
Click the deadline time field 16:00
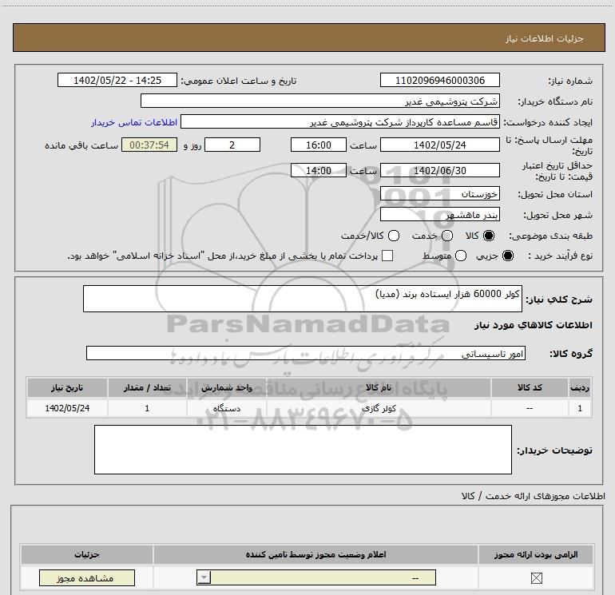[x=319, y=145]
